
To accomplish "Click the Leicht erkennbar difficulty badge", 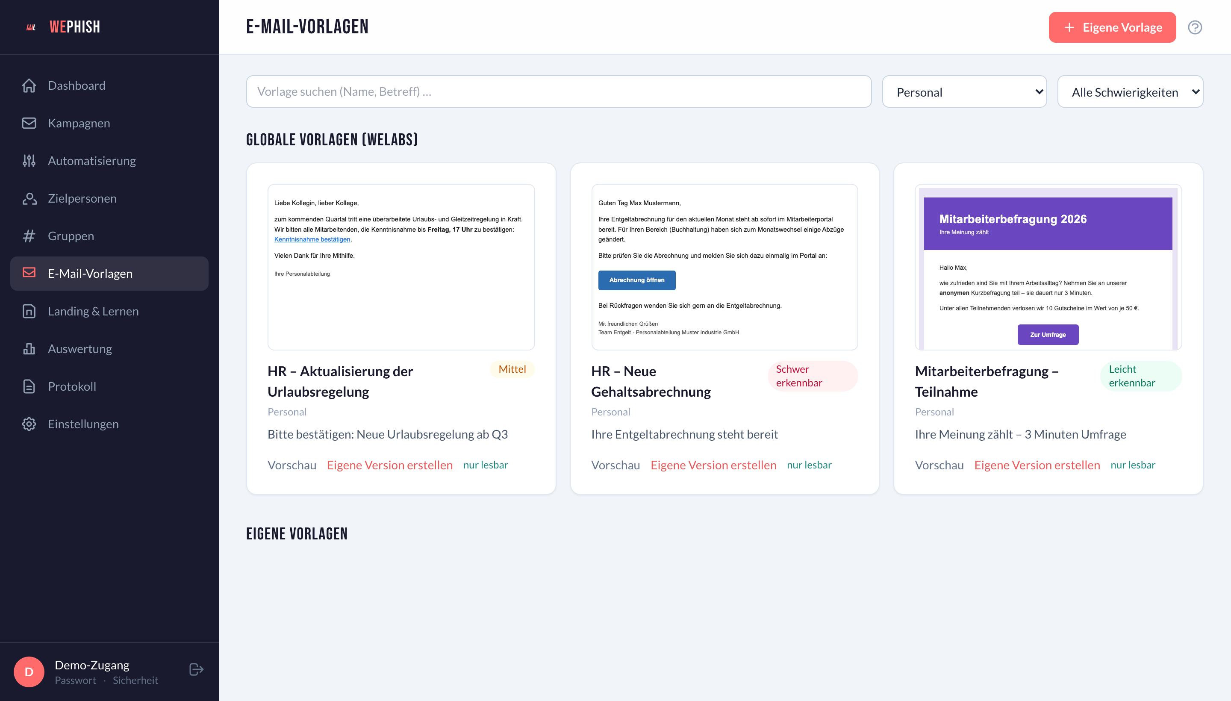I will [x=1141, y=376].
